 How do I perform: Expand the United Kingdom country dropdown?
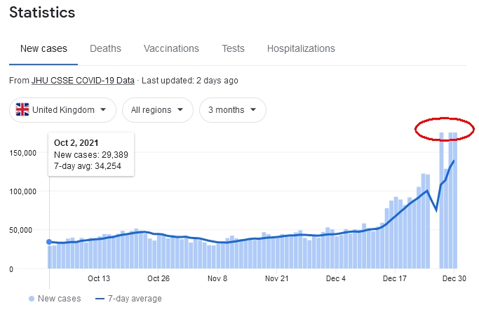click(62, 110)
